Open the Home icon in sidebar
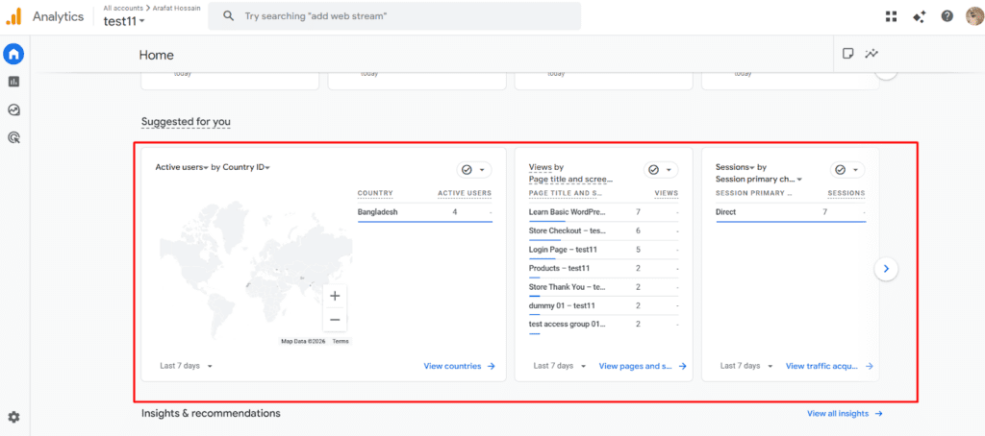985x436 pixels. point(13,55)
